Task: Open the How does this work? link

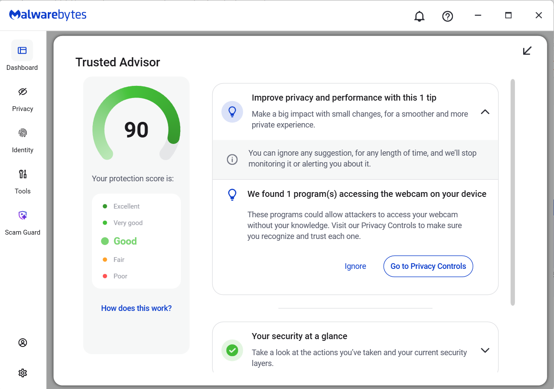Action: click(x=136, y=308)
